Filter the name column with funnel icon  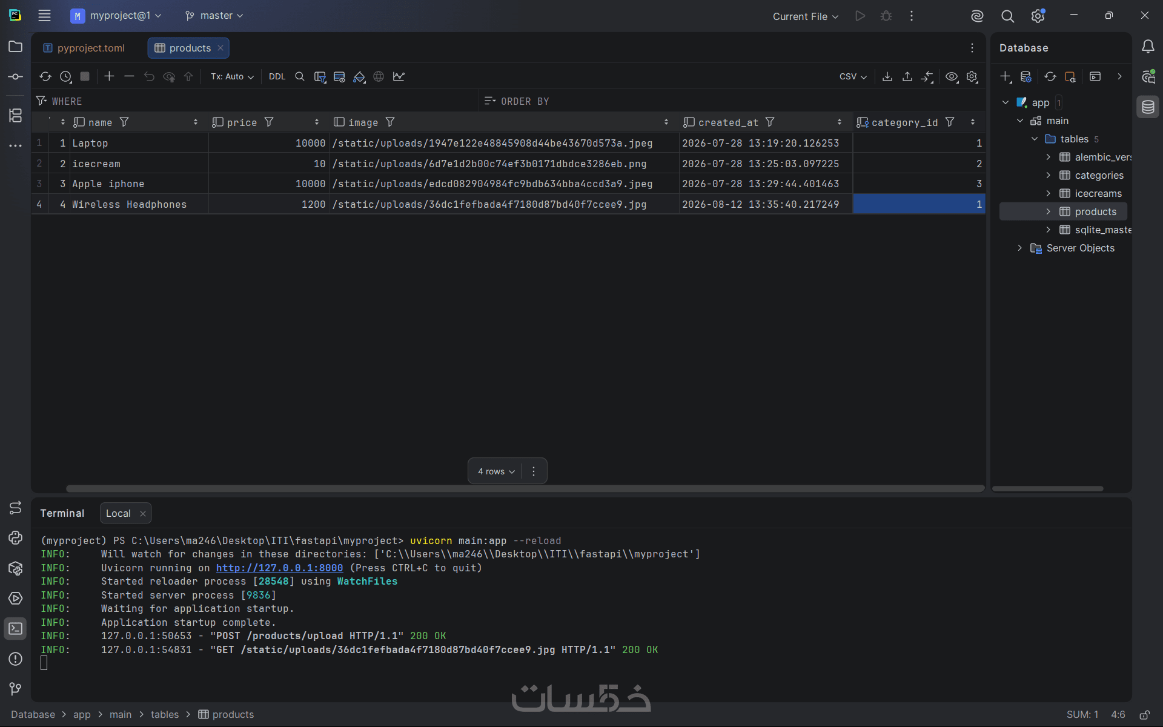(124, 122)
